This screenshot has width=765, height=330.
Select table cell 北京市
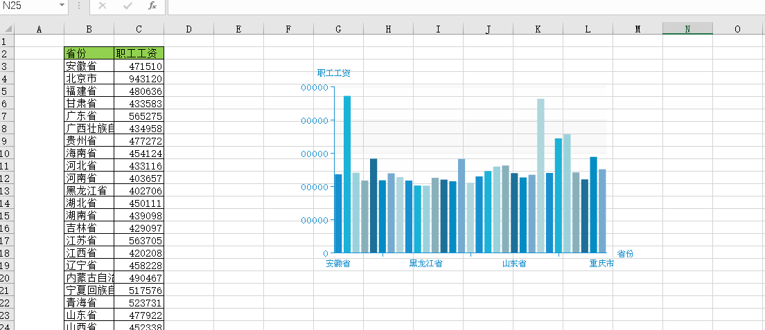[x=89, y=78]
